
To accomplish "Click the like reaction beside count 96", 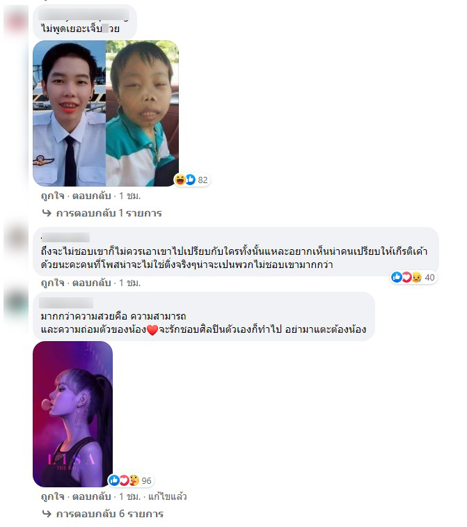I will click(x=114, y=480).
